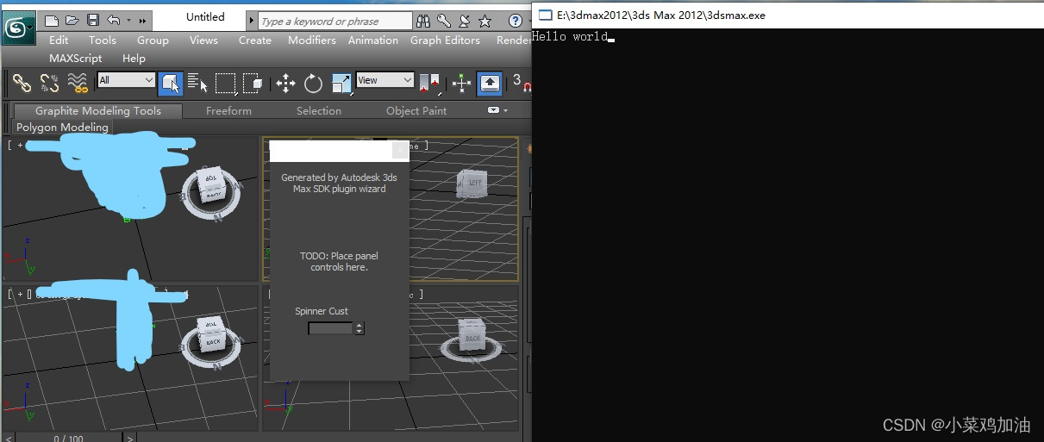Open the Undo history dropdown arrow
Screen dimensions: 1044x442
(128, 20)
